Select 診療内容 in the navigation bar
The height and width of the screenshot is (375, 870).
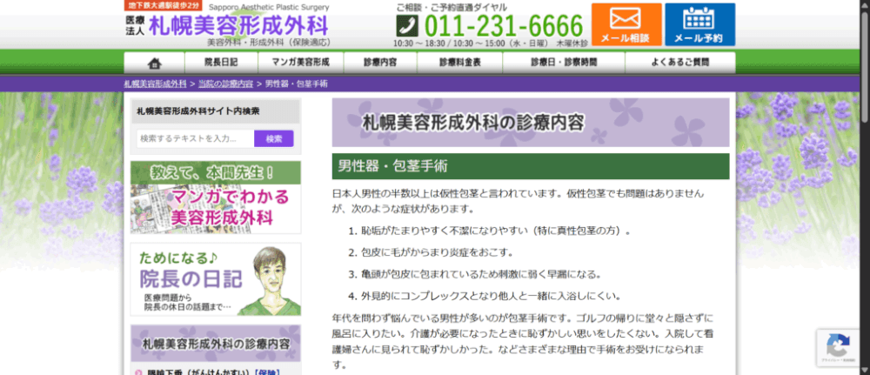(379, 63)
